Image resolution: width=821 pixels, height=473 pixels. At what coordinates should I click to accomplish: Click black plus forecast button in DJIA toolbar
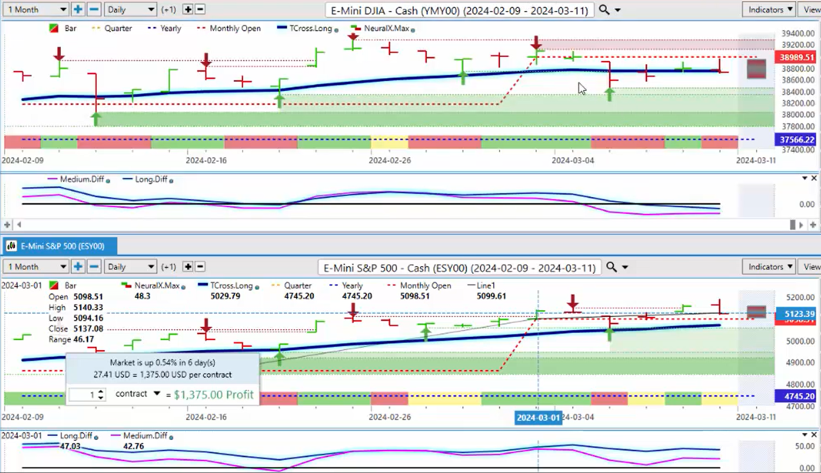click(x=188, y=9)
